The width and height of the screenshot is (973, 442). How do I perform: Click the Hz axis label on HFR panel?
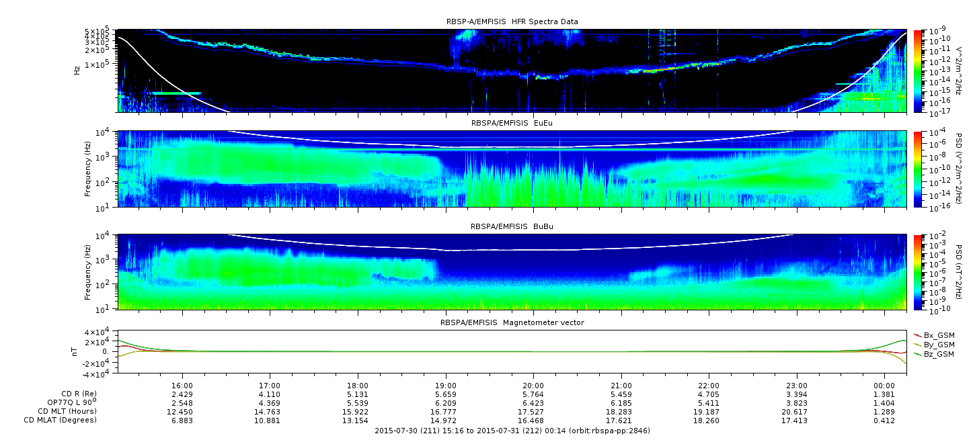point(78,69)
